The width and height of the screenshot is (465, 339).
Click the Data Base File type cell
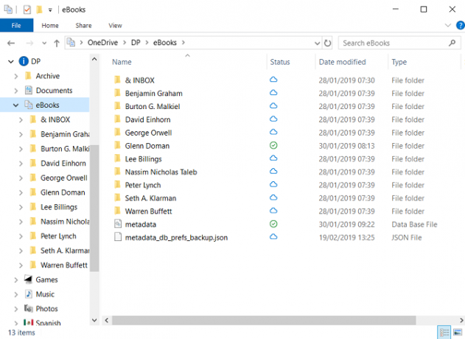[x=414, y=225]
